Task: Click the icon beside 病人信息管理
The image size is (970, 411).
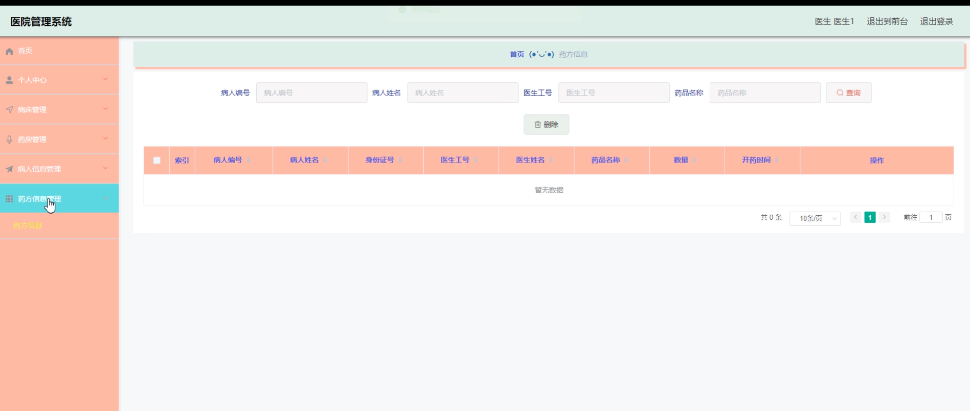Action: click(x=9, y=169)
